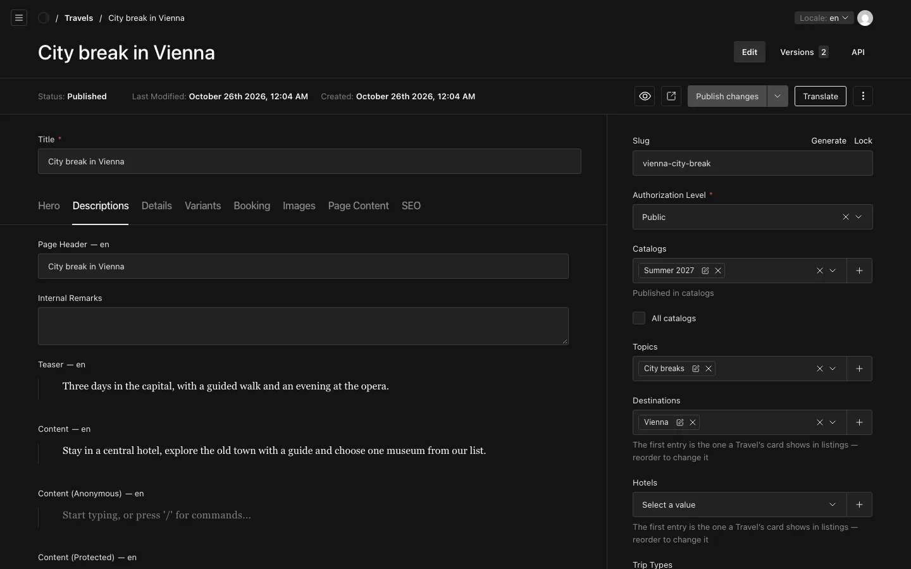Click the Teaser rich text content
This screenshot has width=911, height=569.
(226, 386)
